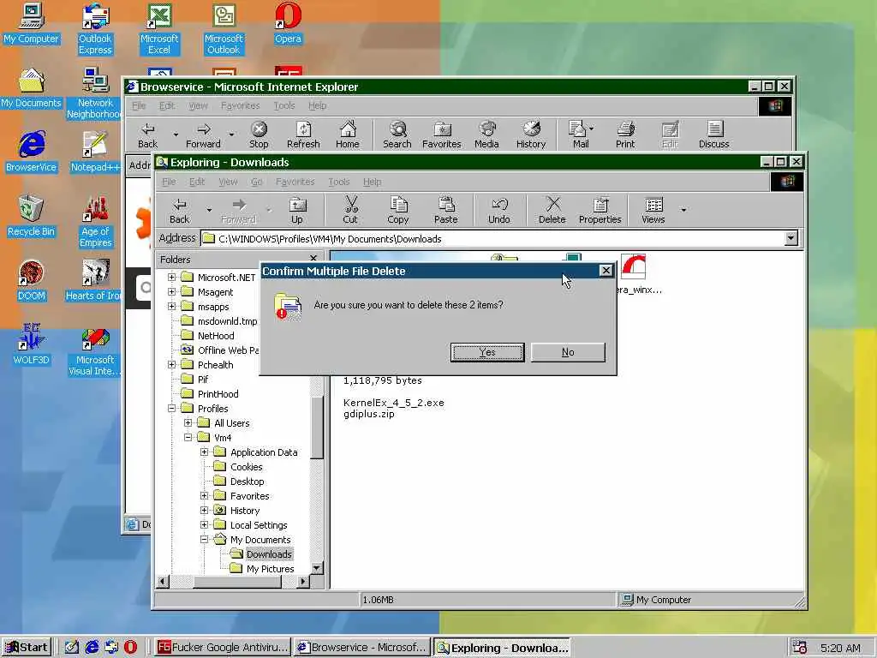The height and width of the screenshot is (658, 877).
Task: Click the Delete toolbar icon in Explorer
Action: tap(552, 211)
